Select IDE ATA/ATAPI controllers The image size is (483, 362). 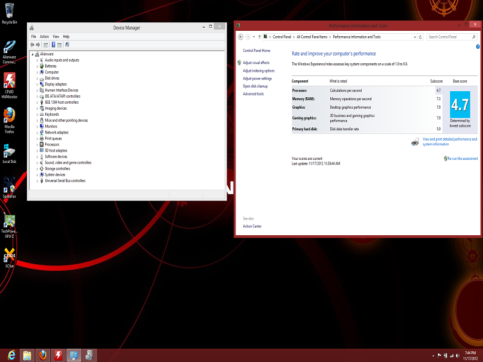(x=63, y=97)
